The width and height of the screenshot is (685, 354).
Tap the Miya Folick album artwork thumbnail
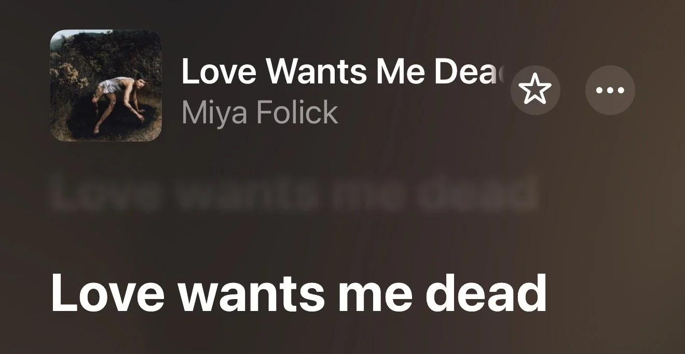(x=106, y=86)
